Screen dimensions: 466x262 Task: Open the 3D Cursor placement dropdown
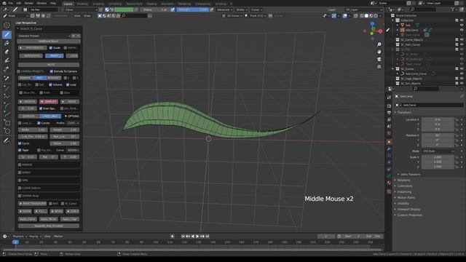233,16
